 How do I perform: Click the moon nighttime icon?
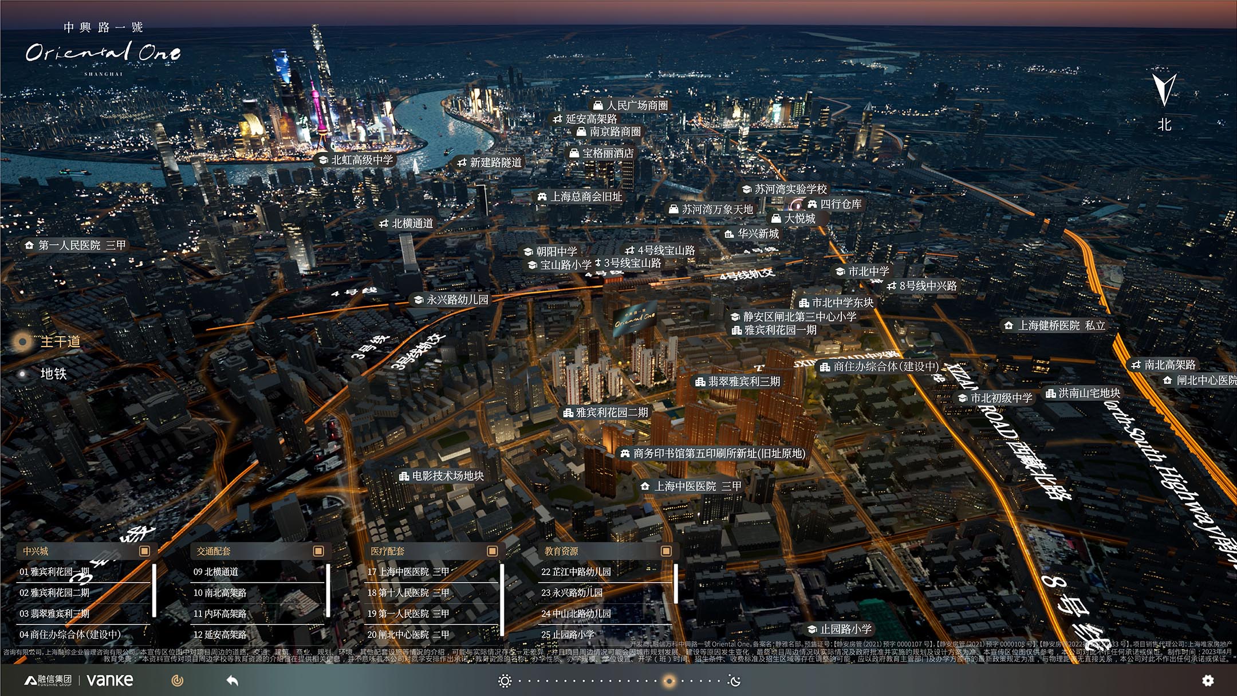click(x=734, y=681)
